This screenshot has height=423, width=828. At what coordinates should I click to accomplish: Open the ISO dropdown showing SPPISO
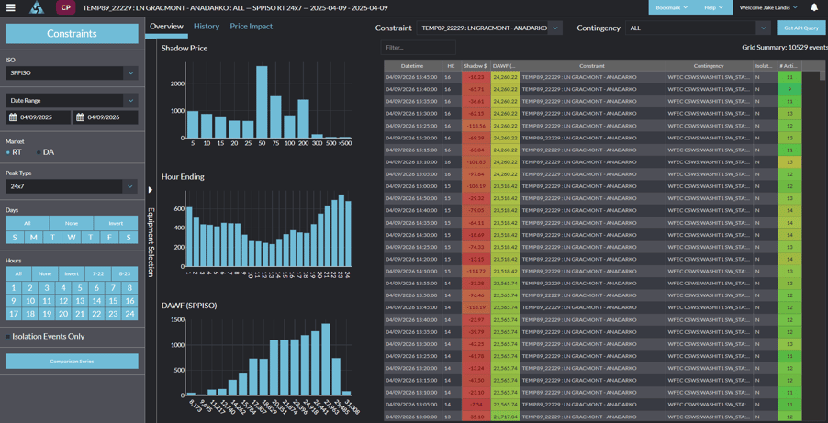(72, 73)
